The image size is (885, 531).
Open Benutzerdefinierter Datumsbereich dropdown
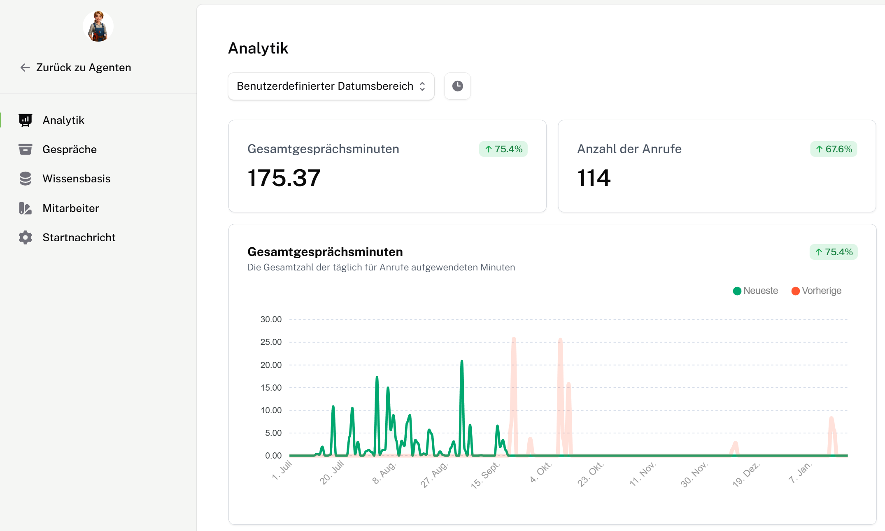pos(325,86)
